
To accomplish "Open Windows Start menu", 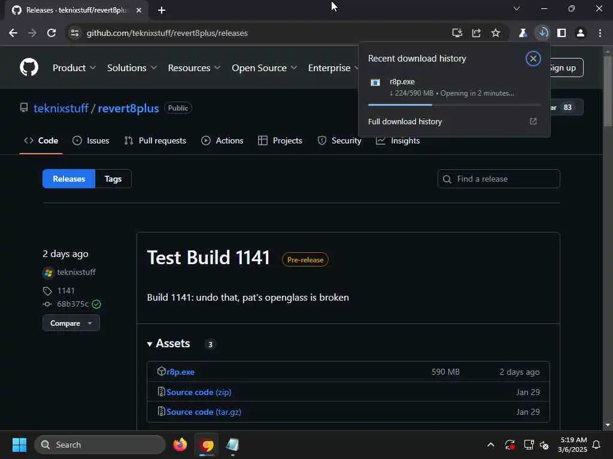I will (19, 445).
